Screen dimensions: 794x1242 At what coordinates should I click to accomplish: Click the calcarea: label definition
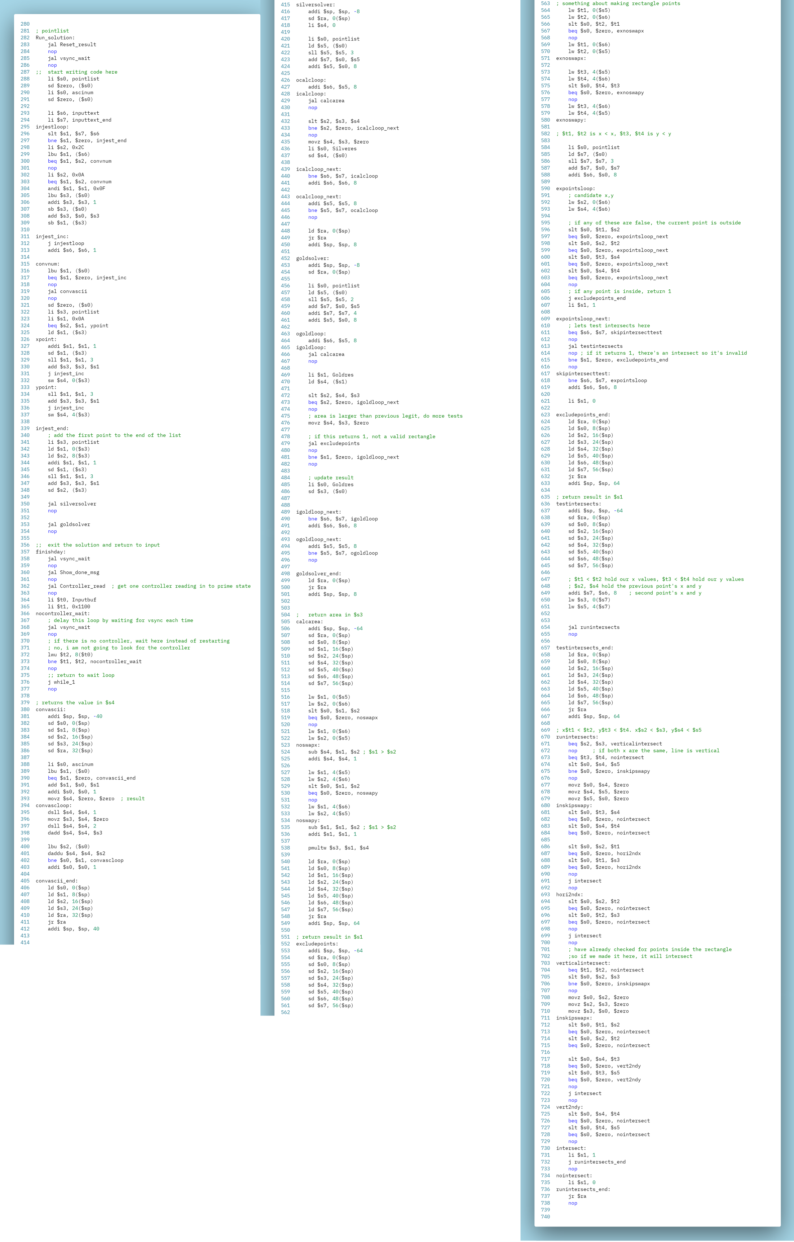coord(309,622)
